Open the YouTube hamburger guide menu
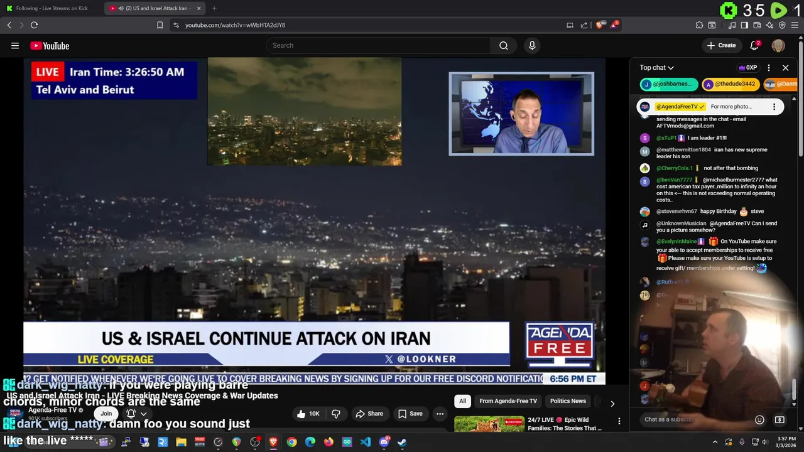Viewport: 804px width, 452px height. 15,45
